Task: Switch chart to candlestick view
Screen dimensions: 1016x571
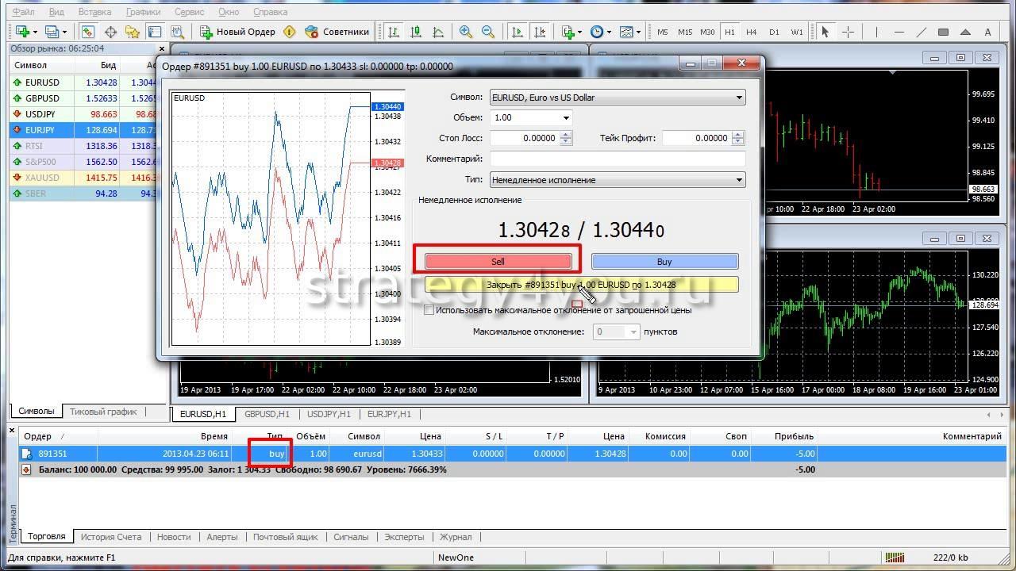Action: [415, 32]
